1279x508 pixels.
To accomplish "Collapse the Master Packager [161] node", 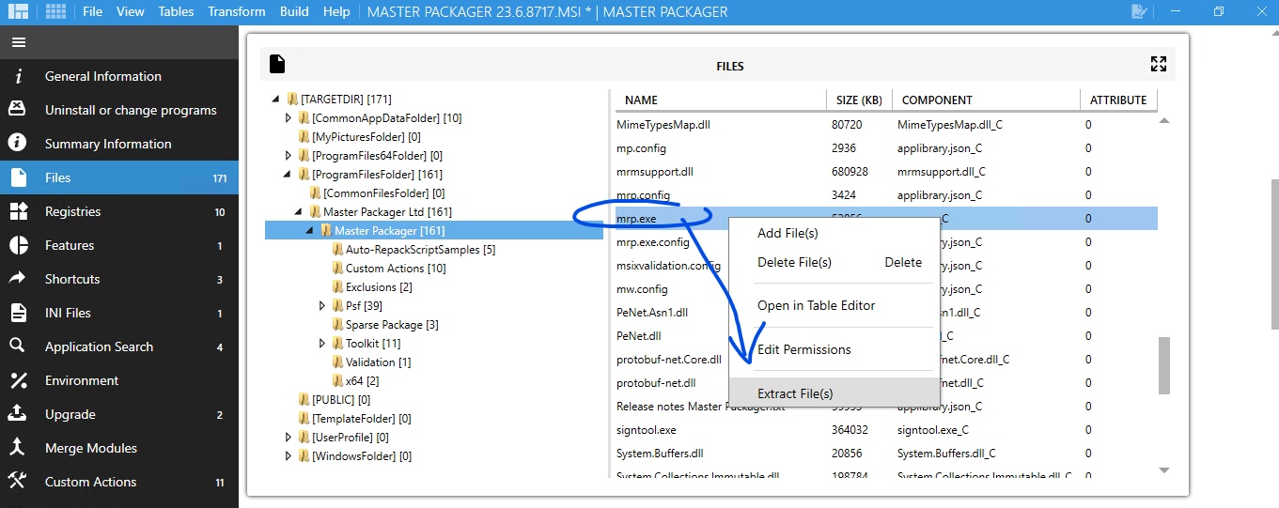I will [x=310, y=230].
